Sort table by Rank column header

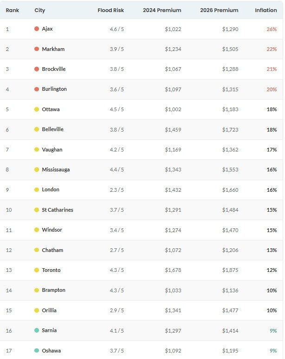(12, 10)
